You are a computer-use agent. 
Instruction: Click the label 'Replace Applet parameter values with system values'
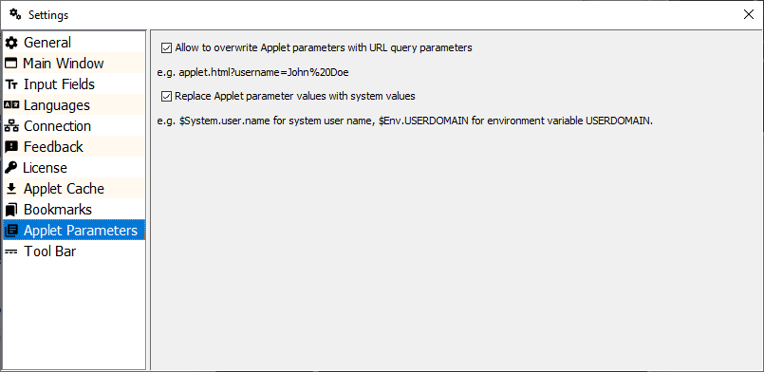pos(295,96)
